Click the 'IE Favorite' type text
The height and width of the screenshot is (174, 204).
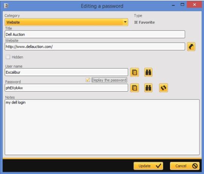144,22
